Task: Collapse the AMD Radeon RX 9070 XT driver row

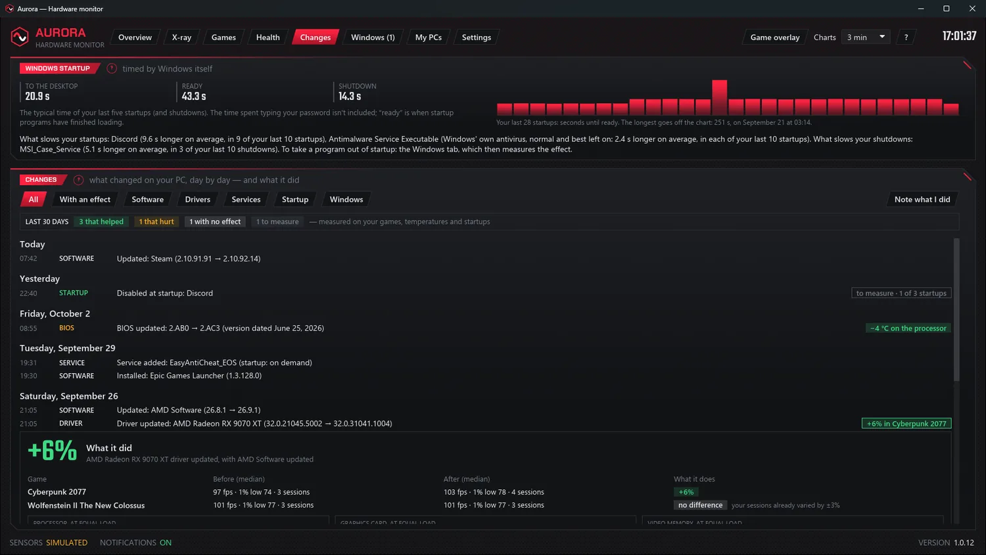Action: 485,424
